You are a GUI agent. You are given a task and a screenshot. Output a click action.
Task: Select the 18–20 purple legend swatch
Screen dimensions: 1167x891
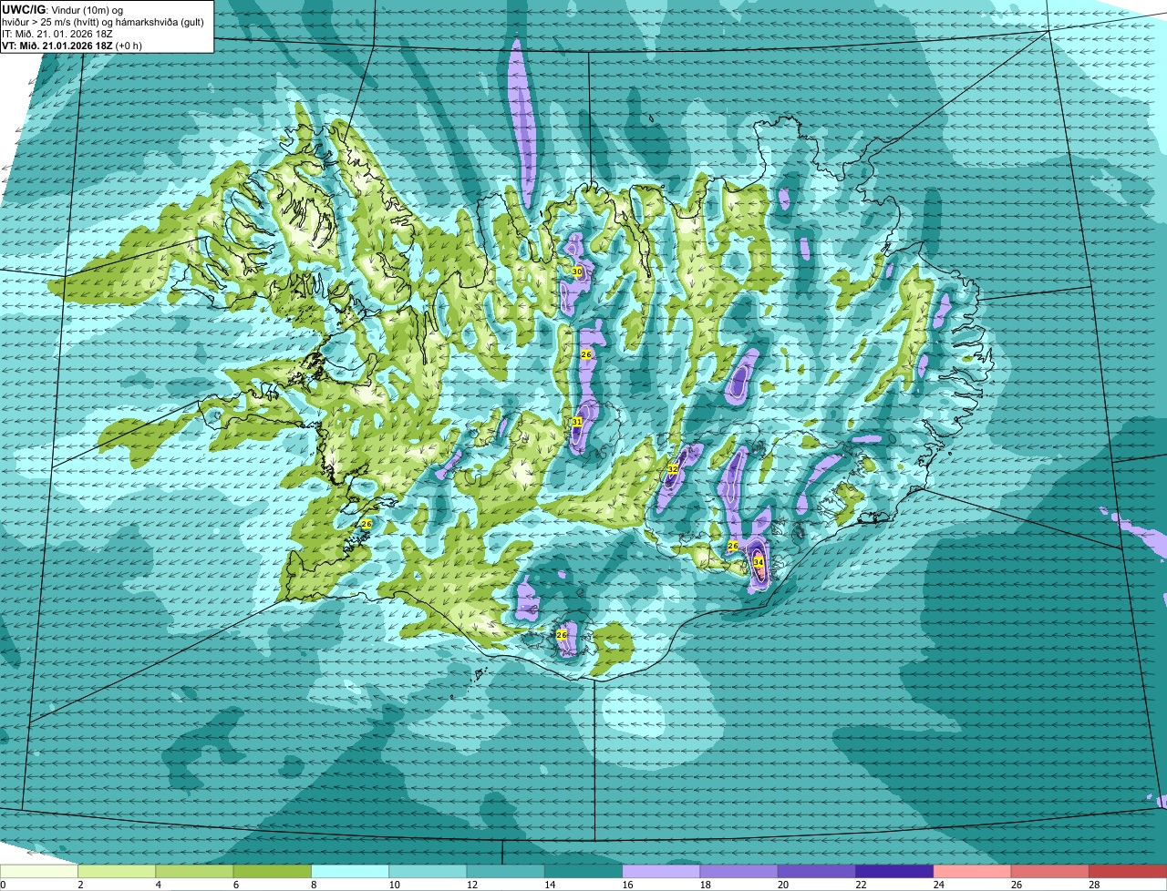[x=739, y=872]
